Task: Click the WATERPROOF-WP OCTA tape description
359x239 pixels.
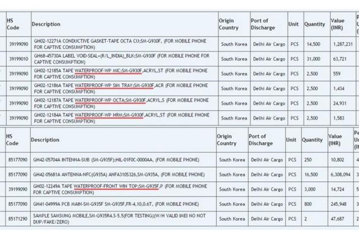Action: pos(121,103)
